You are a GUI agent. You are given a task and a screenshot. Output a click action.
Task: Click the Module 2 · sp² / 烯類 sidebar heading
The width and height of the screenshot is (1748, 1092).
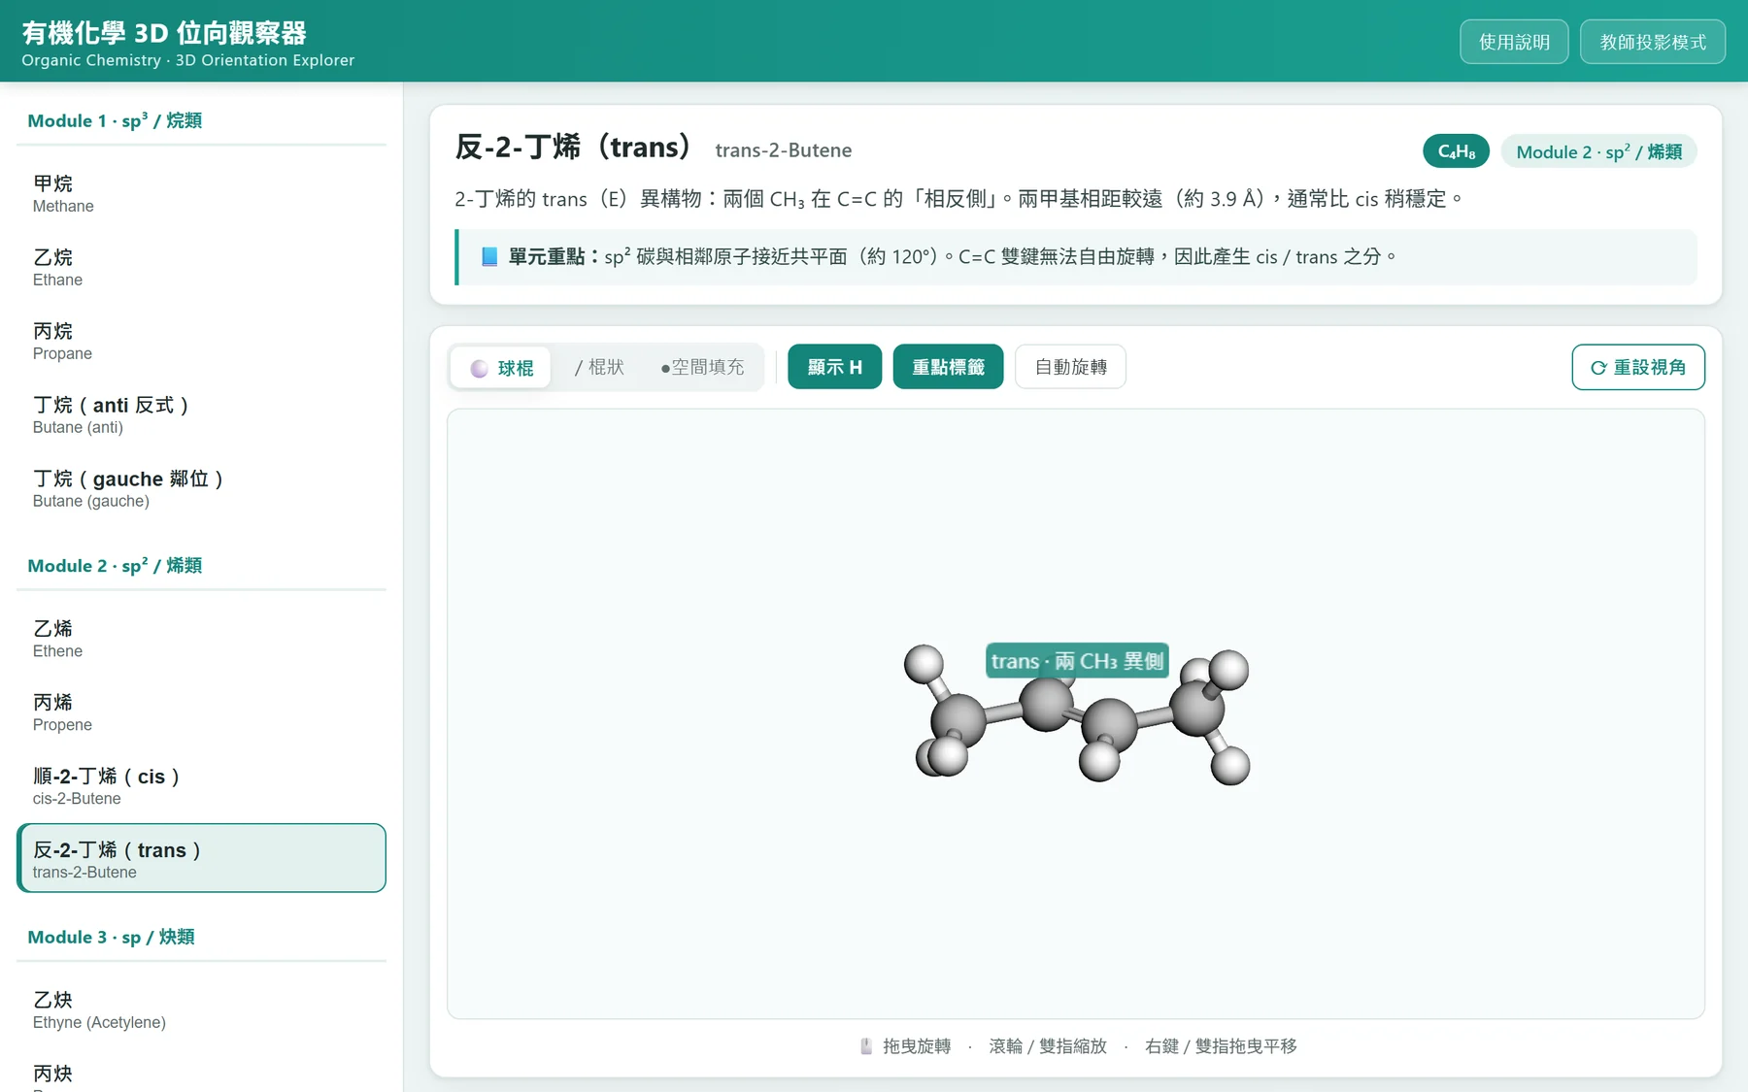coord(115,565)
